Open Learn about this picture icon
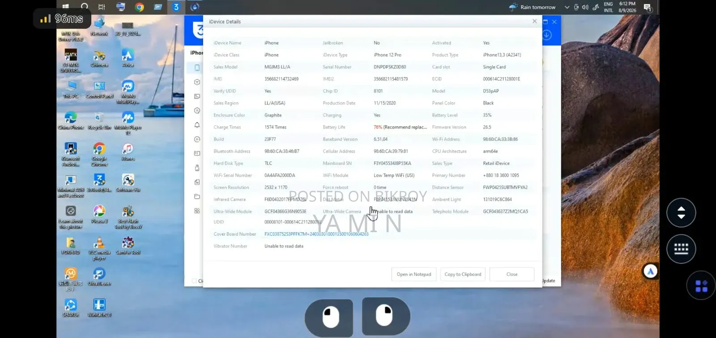The width and height of the screenshot is (716, 338). [71, 217]
